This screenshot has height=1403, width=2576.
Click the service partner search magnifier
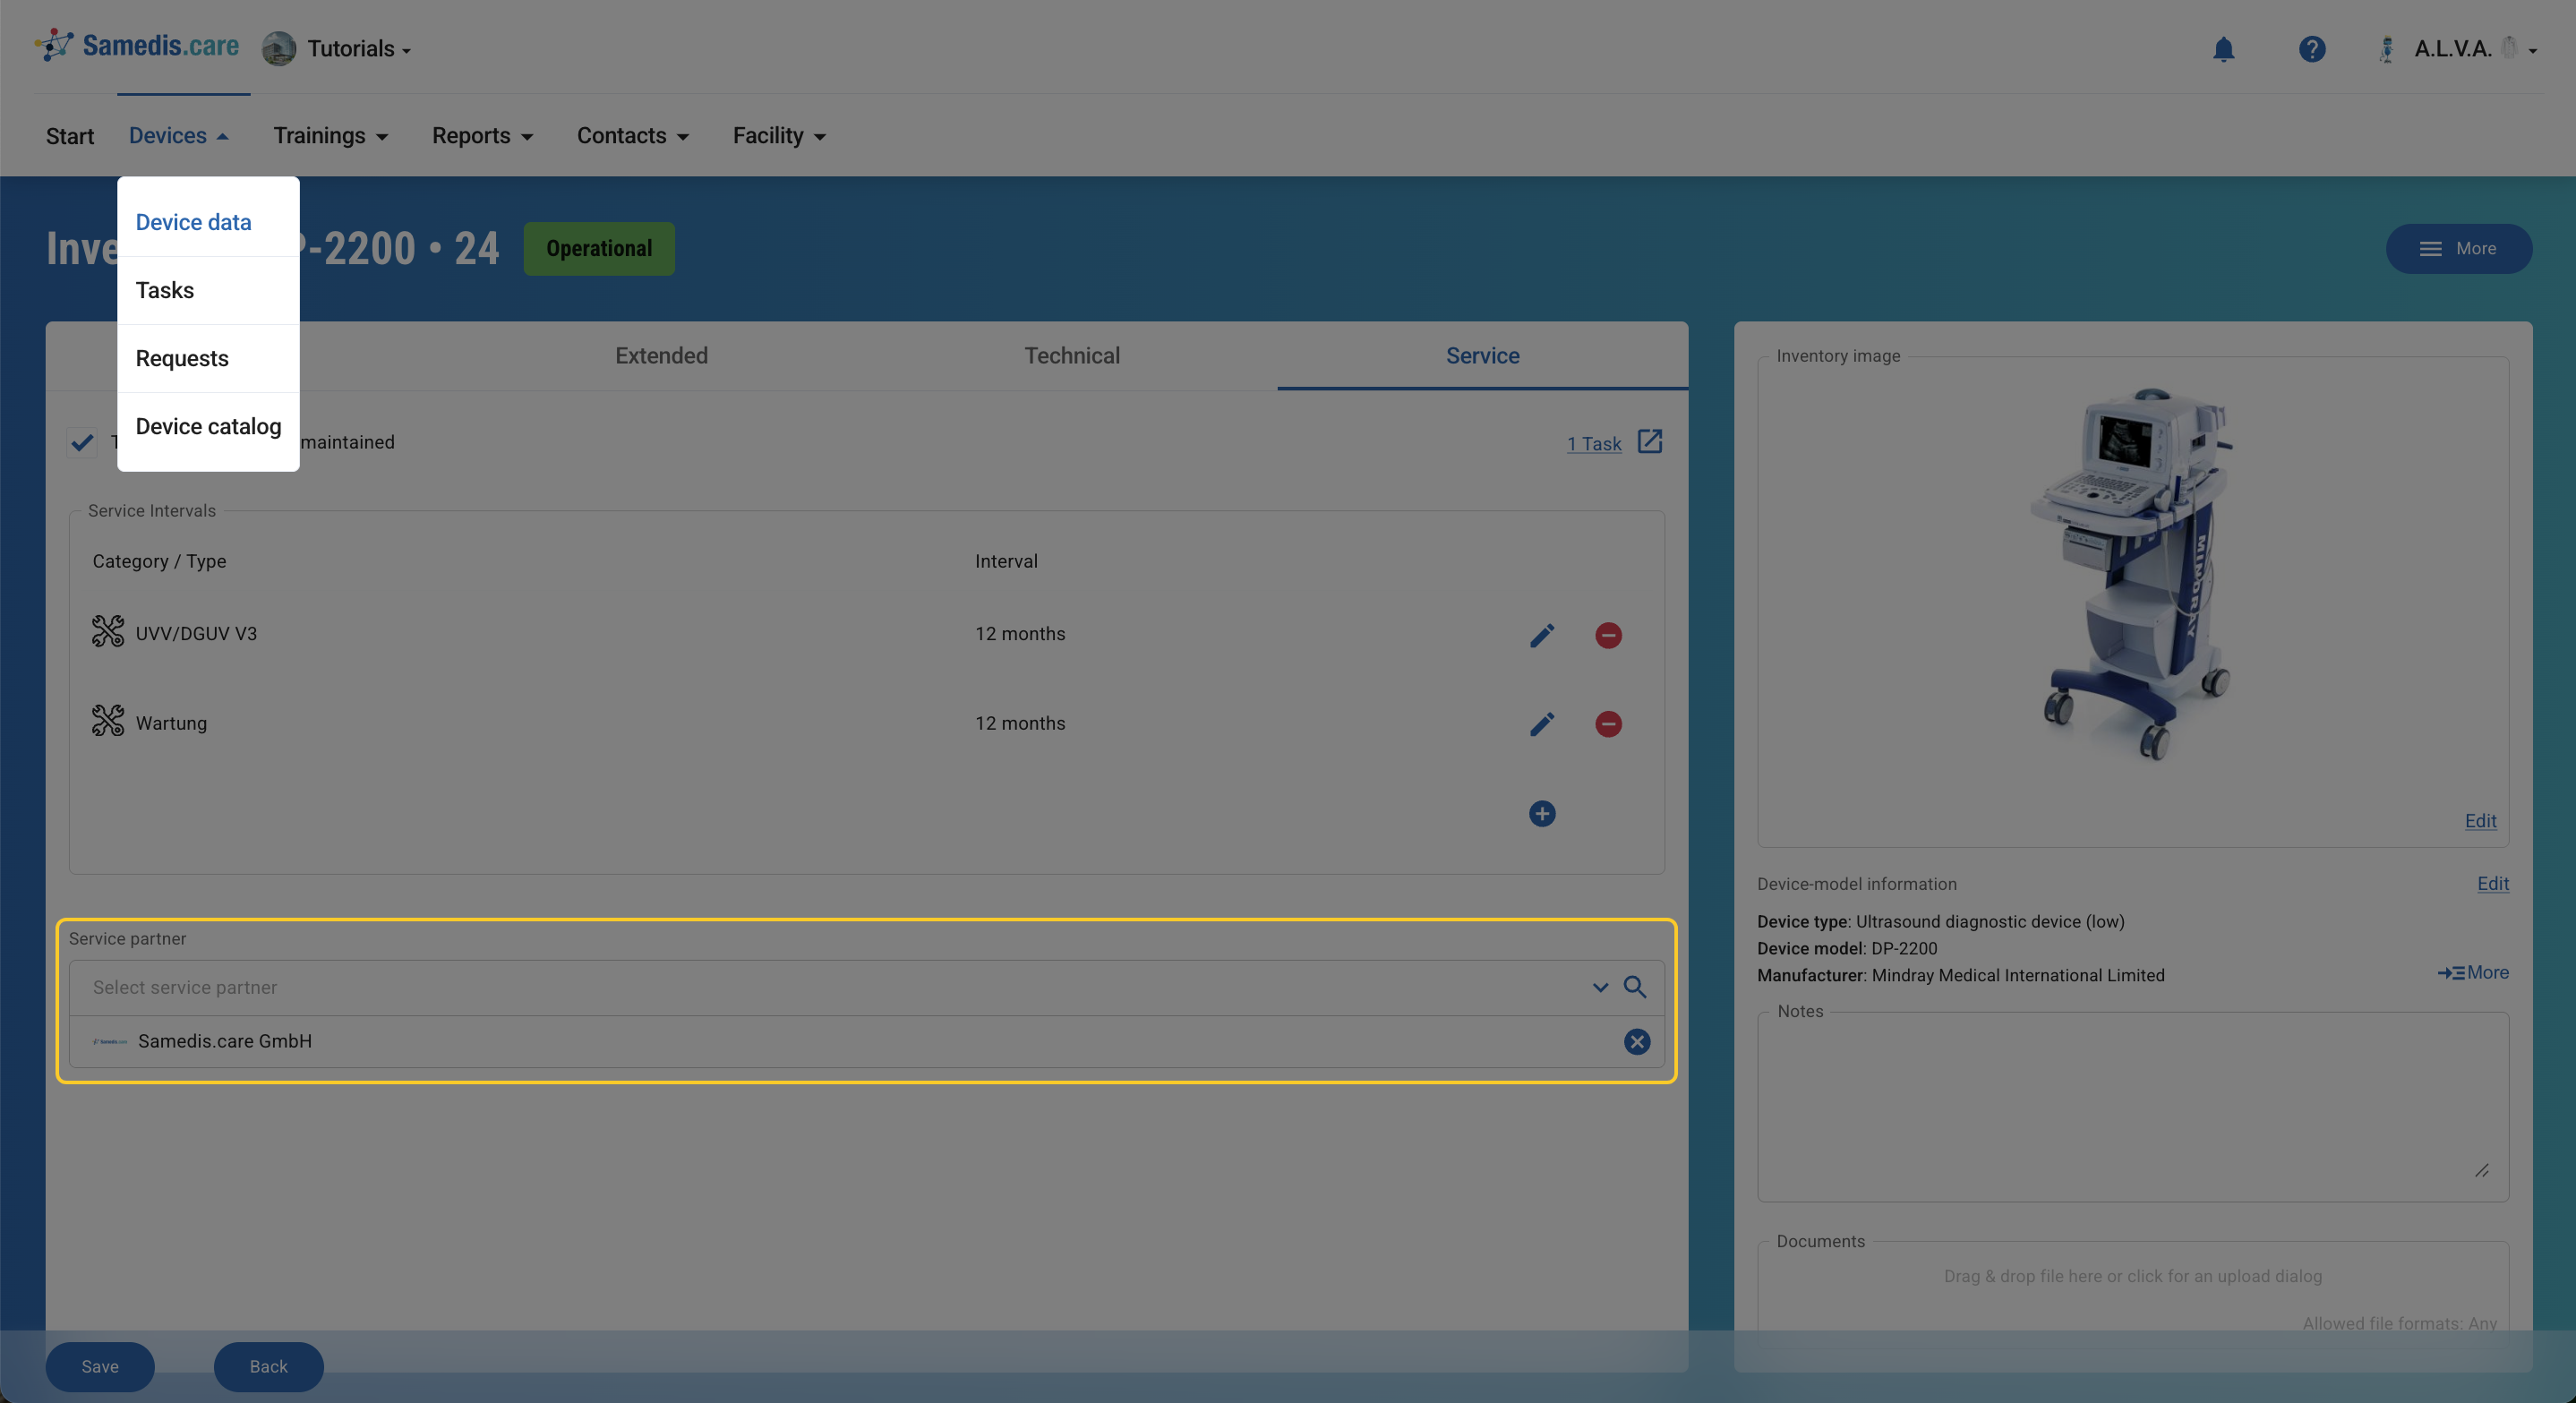point(1635,987)
